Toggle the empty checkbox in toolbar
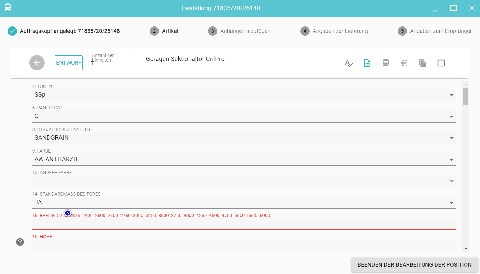480x274 pixels. [441, 63]
